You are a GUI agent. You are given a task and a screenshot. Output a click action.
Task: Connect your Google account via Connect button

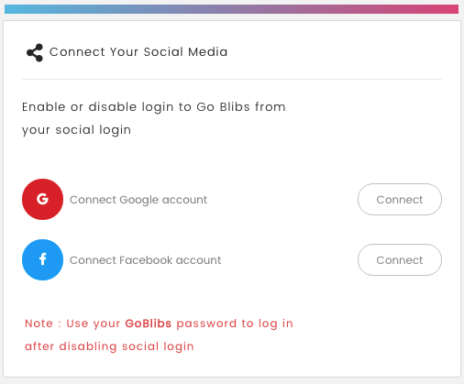pyautogui.click(x=400, y=199)
